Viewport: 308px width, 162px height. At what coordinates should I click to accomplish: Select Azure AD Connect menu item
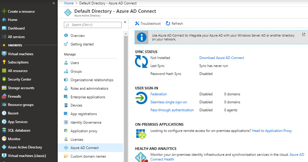[90, 148]
